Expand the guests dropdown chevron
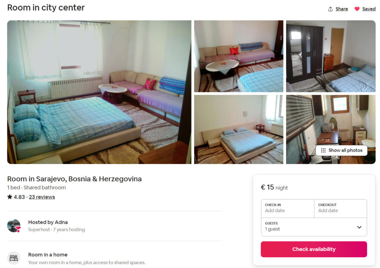Screen dimensions: 380x268 pyautogui.click(x=359, y=227)
